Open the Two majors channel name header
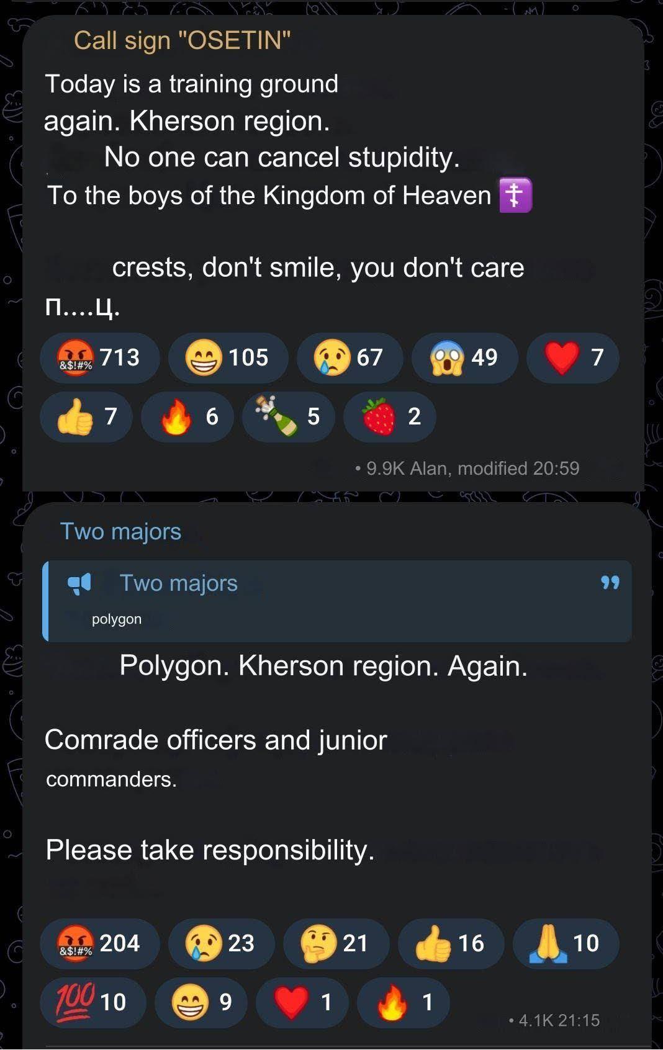Viewport: 663px width, 1050px height. [x=120, y=531]
